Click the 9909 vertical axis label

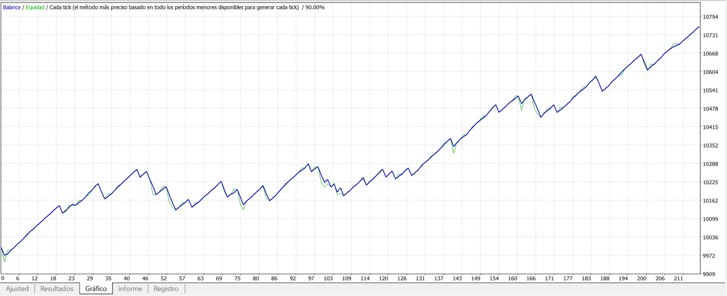tap(709, 274)
